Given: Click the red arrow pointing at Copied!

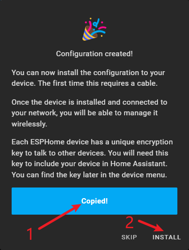Looking at the screenshot, I should [x=60, y=217].
